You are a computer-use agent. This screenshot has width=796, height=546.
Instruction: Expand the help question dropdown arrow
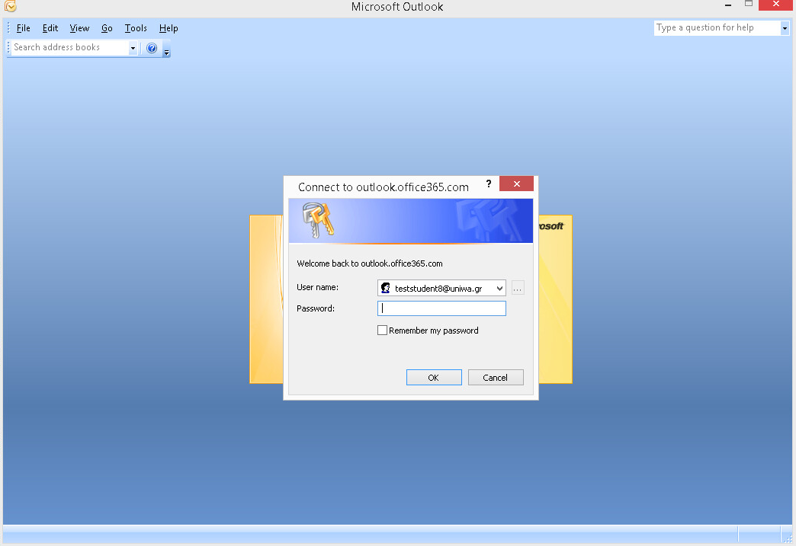(785, 28)
